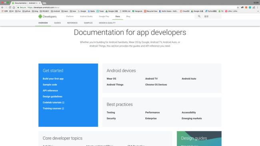Open the Tower bookmark

pyautogui.click(x=100, y=11)
